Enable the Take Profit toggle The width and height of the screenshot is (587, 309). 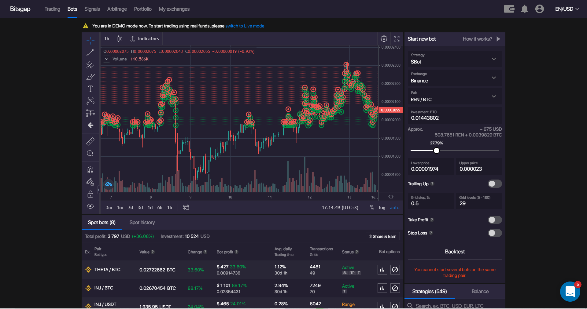[x=495, y=220]
